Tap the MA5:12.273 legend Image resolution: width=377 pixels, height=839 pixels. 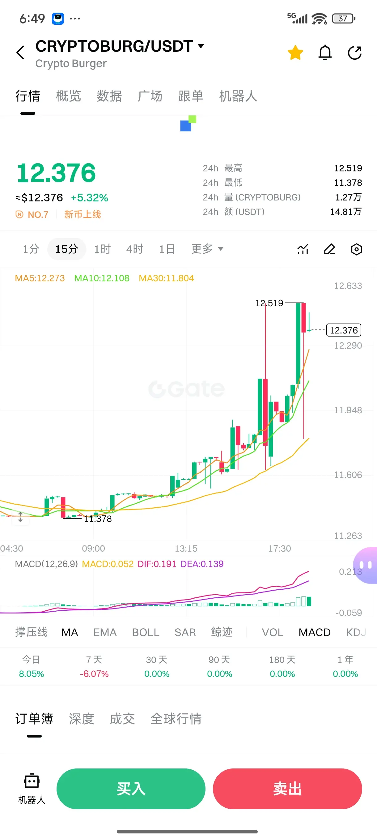tap(40, 278)
